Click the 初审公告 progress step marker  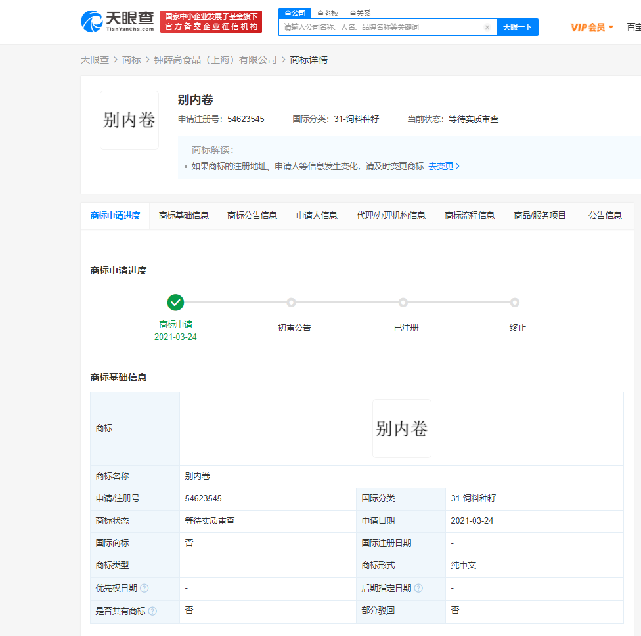click(x=291, y=303)
